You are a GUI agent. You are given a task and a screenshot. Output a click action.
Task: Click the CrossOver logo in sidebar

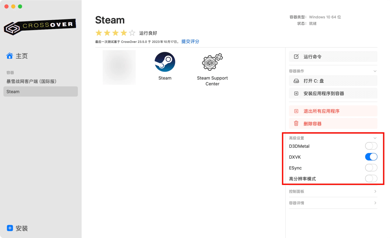[40, 27]
